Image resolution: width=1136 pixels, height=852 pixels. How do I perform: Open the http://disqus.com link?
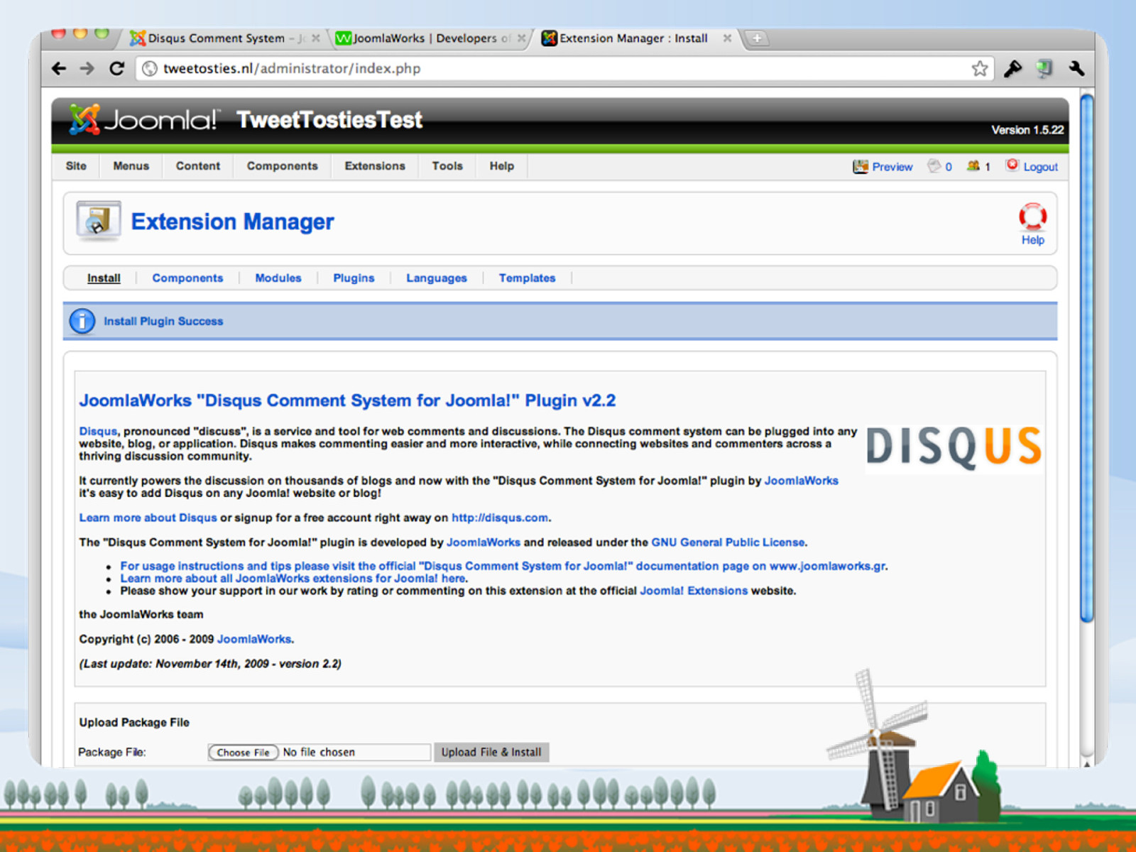tap(500, 518)
